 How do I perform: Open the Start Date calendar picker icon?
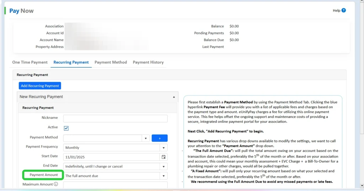coord(164,157)
